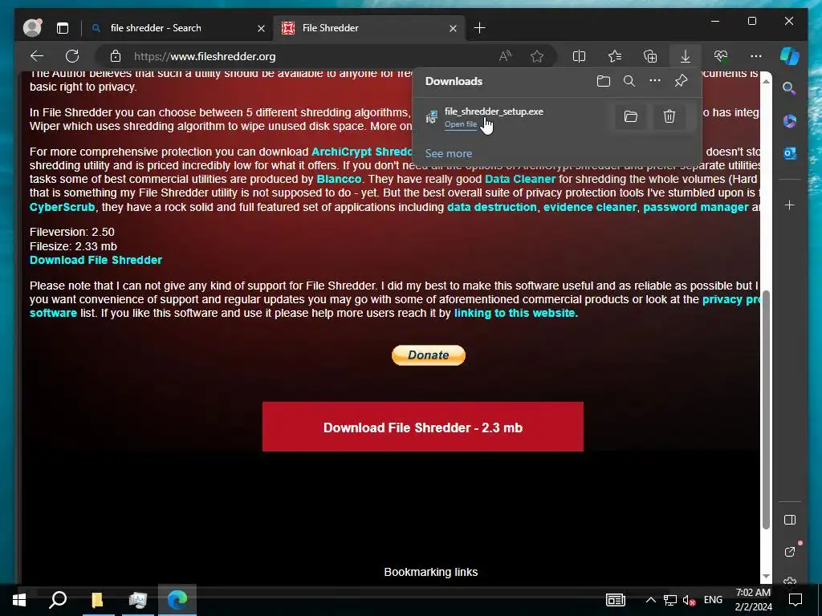Click the sidebar open-in-external icon
Image resolution: width=822 pixels, height=616 pixels.
click(790, 552)
